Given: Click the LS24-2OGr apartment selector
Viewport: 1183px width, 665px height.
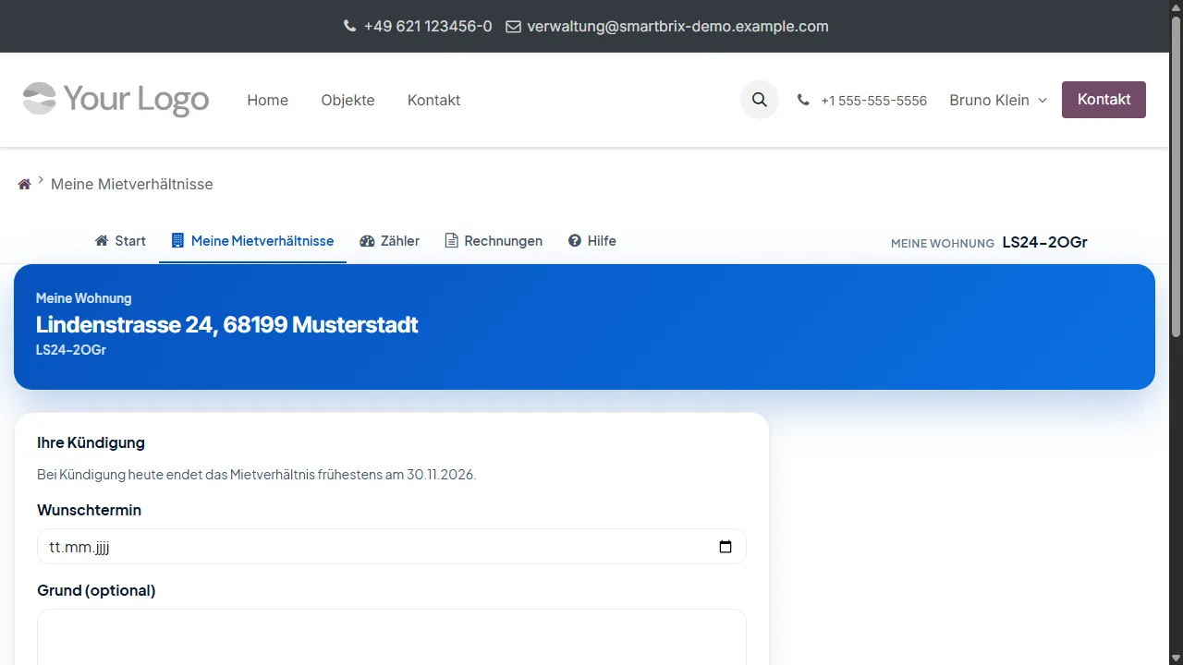Looking at the screenshot, I should click(1044, 242).
